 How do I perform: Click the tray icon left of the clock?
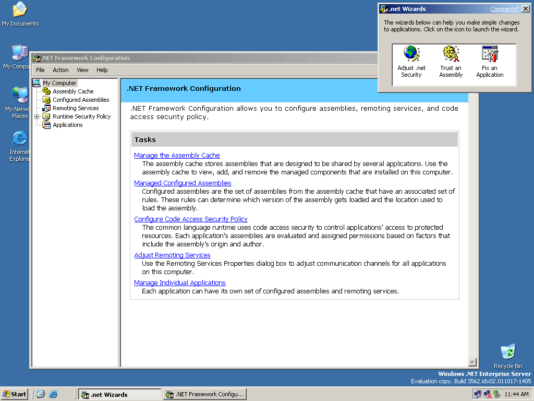497,394
